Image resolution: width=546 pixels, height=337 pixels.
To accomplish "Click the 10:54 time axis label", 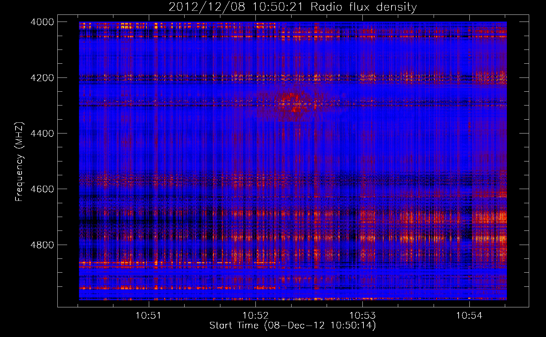I will (x=469, y=316).
